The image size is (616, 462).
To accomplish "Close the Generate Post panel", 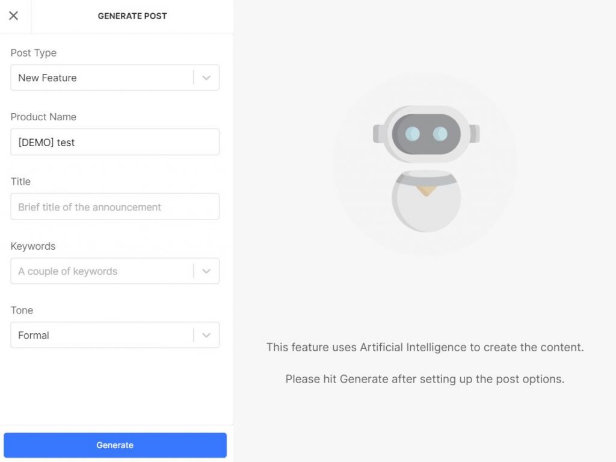I will (x=13, y=16).
